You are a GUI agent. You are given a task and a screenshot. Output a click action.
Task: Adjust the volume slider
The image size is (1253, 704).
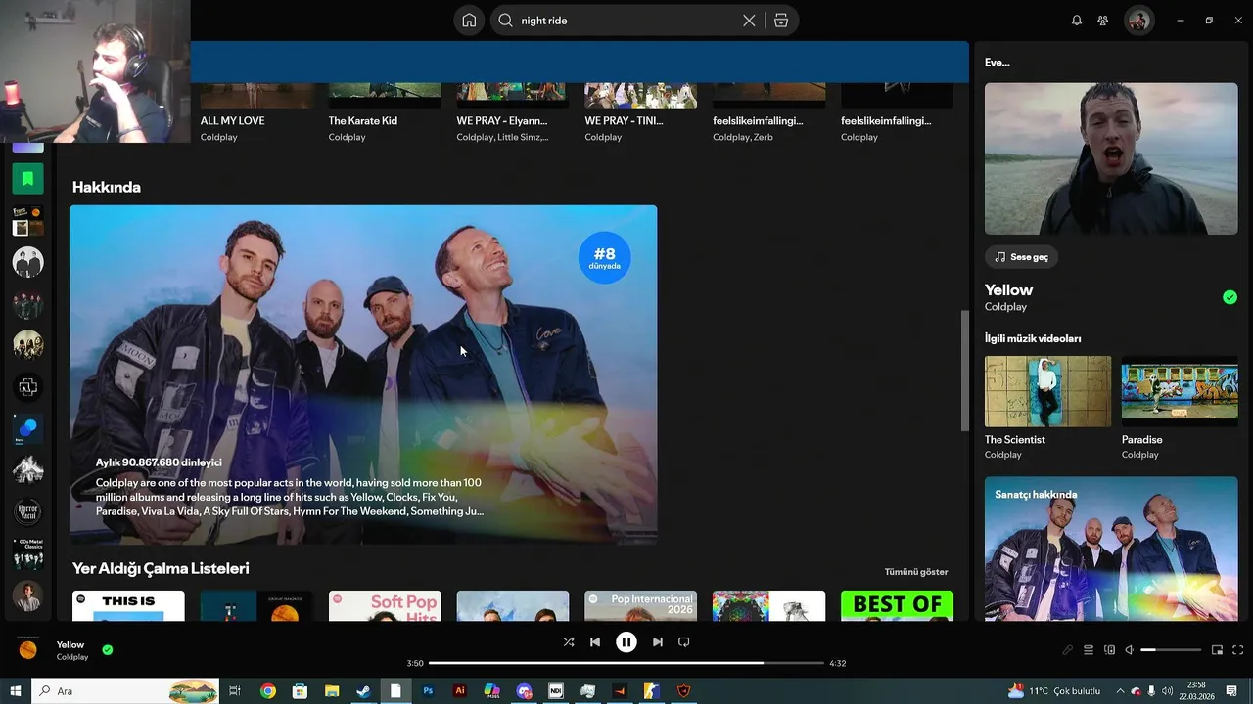click(1171, 650)
